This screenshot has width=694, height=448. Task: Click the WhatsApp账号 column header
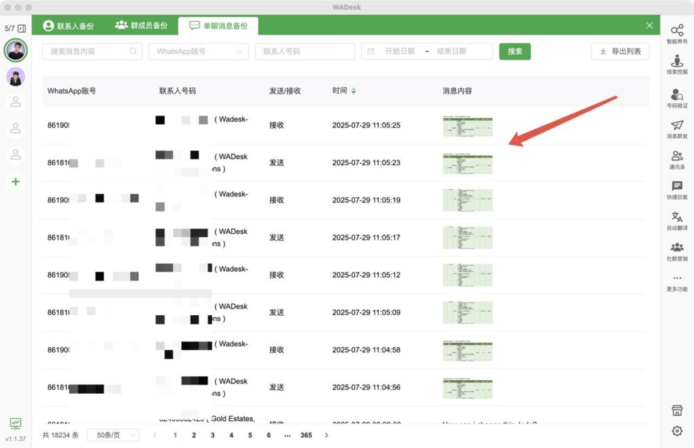coord(72,91)
